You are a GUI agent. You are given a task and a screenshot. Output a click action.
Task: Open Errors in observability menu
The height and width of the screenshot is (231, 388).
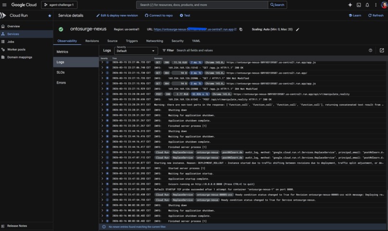[x=76, y=82]
